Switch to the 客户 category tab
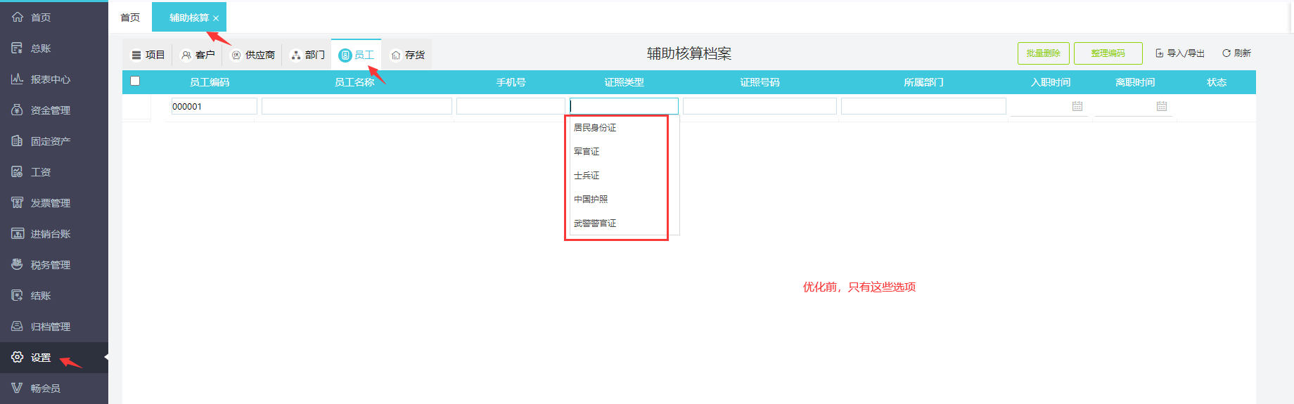The height and width of the screenshot is (404, 1294). coord(198,55)
